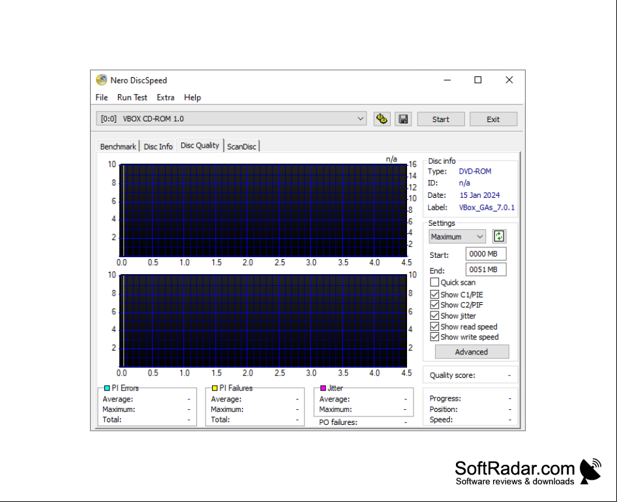Click the Quality score label
This screenshot has height=502, width=617.
[x=453, y=375]
